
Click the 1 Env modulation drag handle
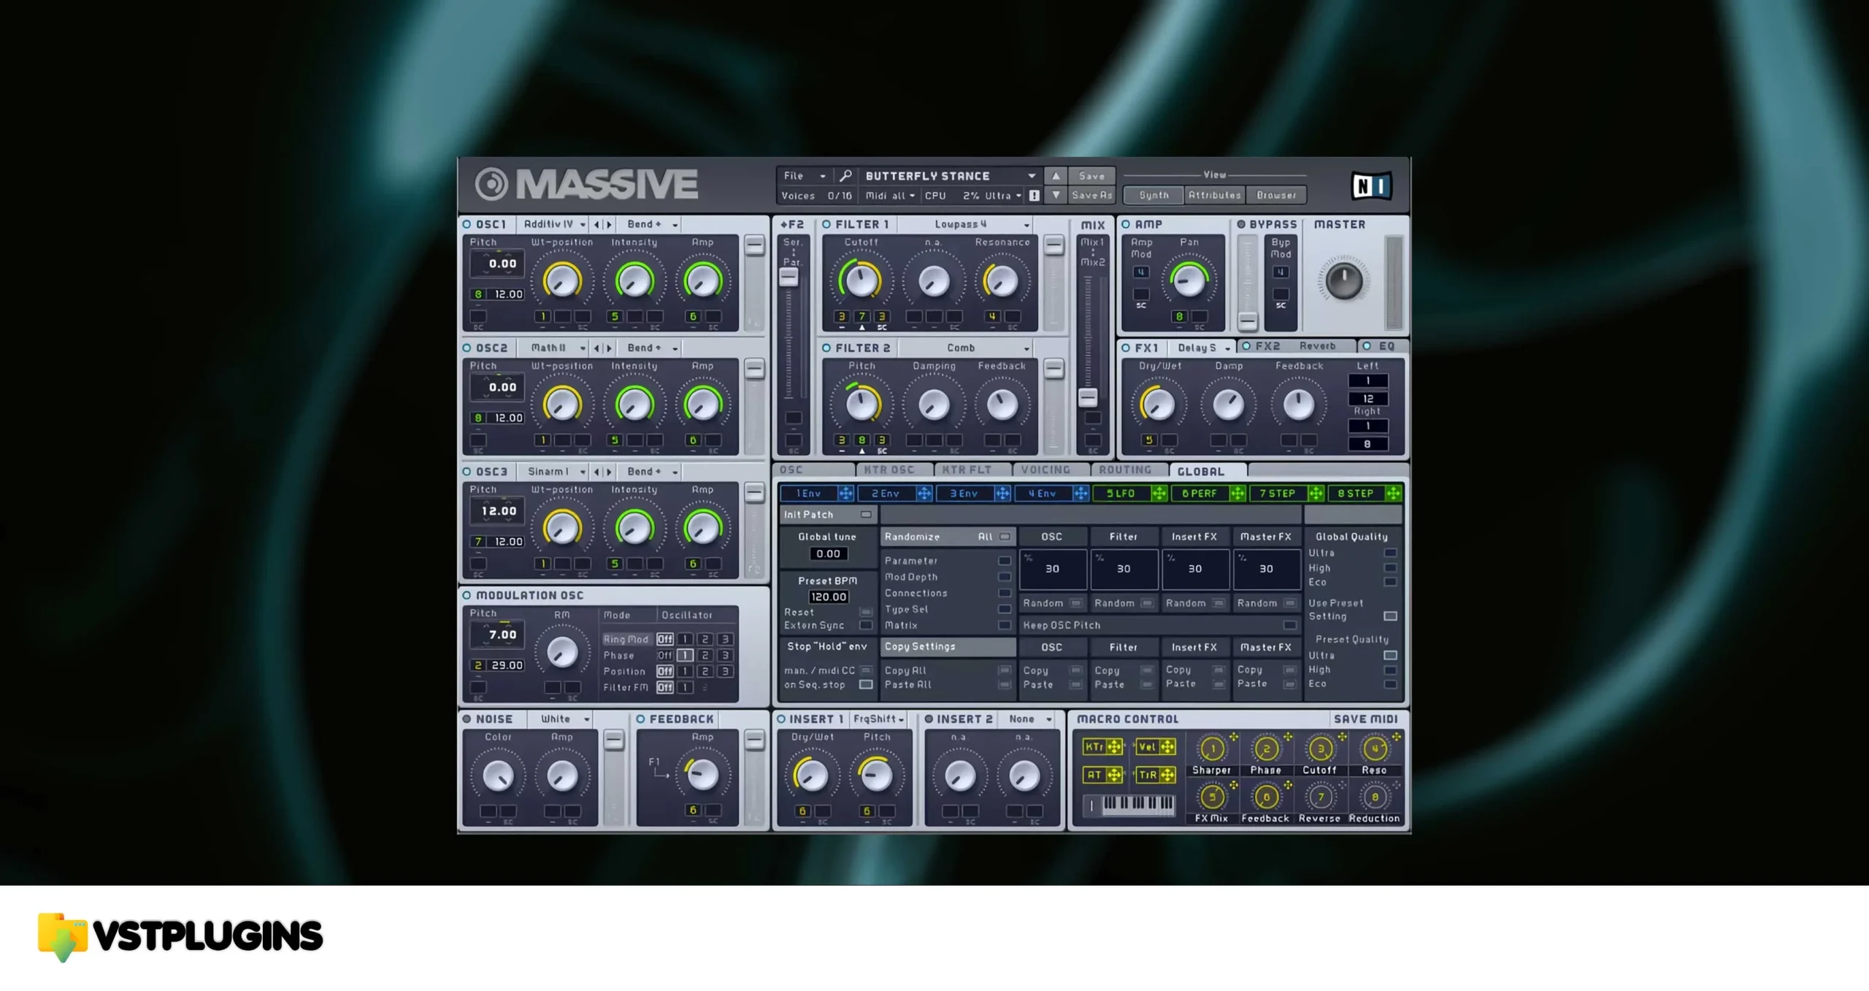pyautogui.click(x=845, y=494)
